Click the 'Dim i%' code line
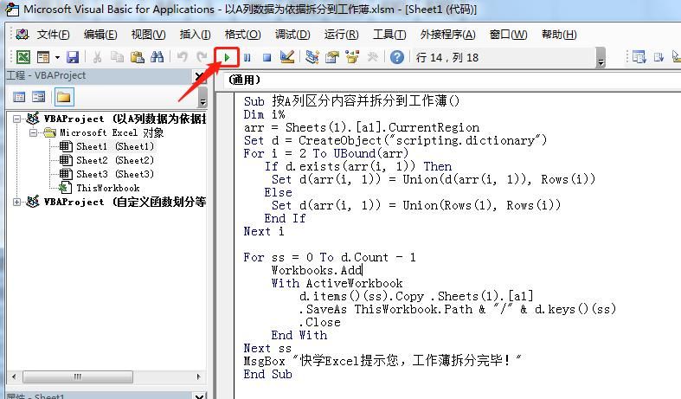The image size is (681, 399). pos(264,114)
